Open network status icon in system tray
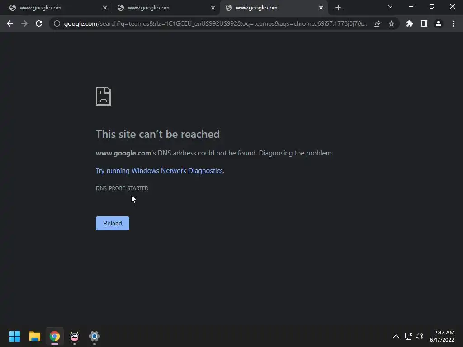 [409, 336]
